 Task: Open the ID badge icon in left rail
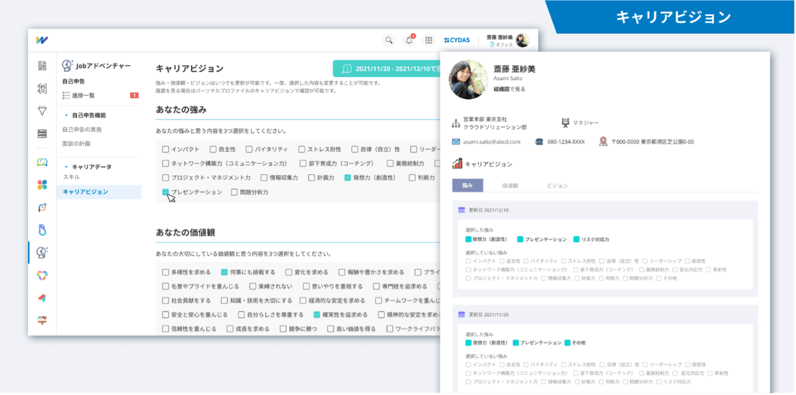tap(42, 88)
